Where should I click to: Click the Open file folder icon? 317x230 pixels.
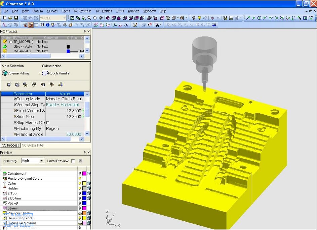[10, 18]
